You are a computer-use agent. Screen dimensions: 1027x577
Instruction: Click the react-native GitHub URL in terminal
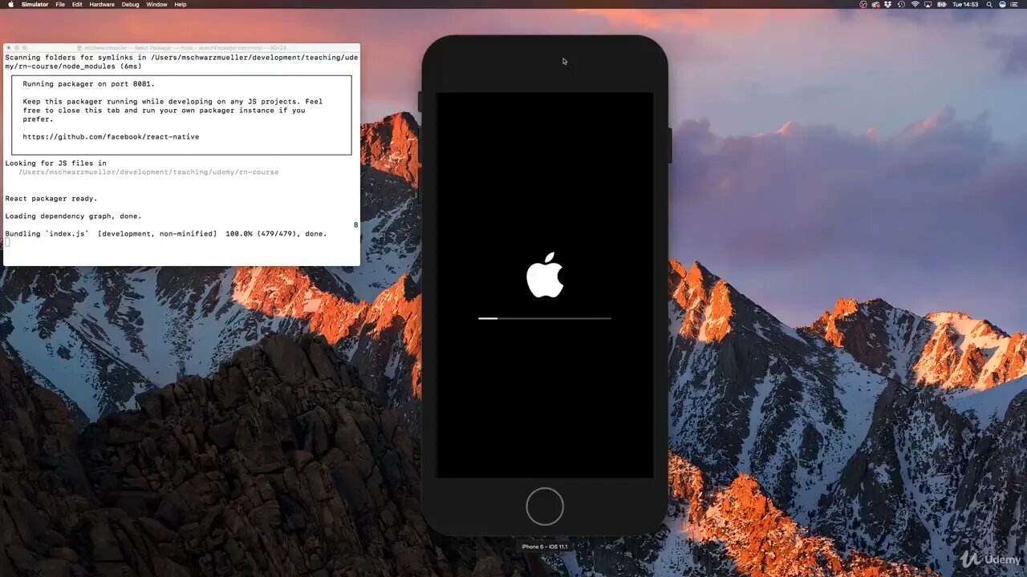(111, 137)
